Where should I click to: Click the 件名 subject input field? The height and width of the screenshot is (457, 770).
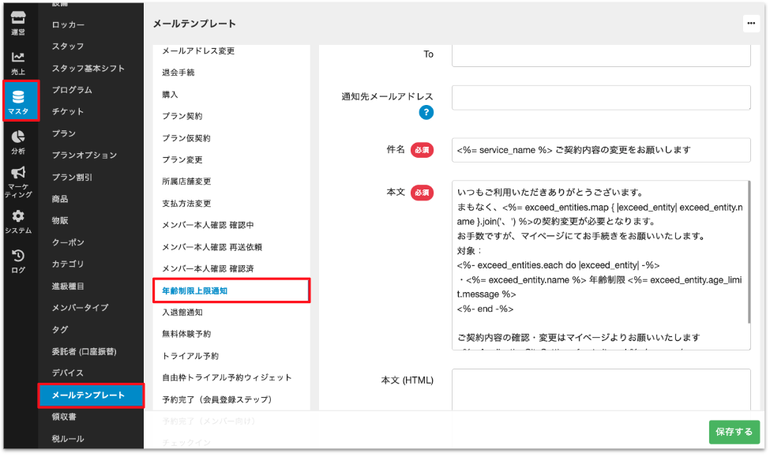click(x=600, y=150)
